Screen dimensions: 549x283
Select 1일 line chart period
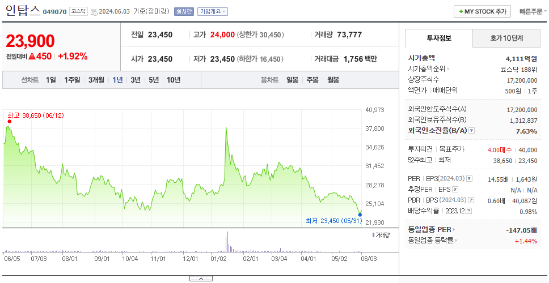point(51,80)
